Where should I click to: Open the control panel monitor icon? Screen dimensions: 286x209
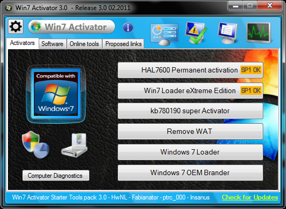pyautogui.click(x=164, y=34)
